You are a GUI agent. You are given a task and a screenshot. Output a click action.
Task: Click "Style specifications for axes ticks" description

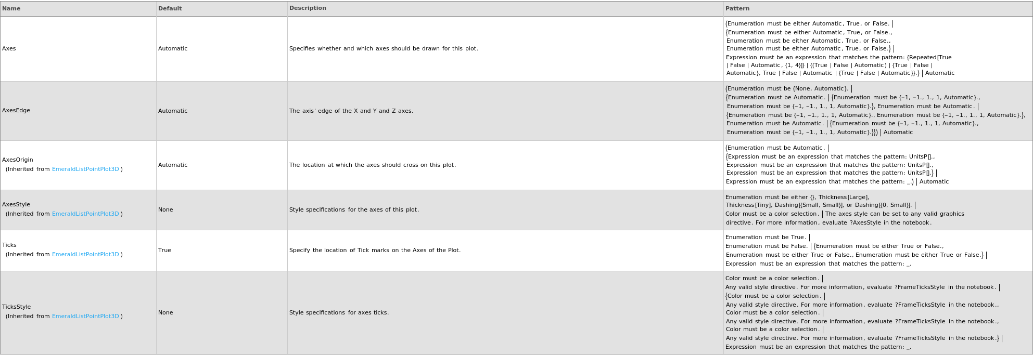339,313
